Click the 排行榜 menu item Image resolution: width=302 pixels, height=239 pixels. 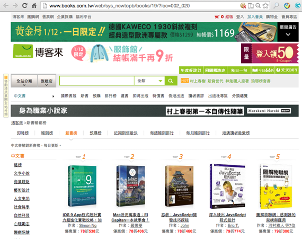click(111, 96)
